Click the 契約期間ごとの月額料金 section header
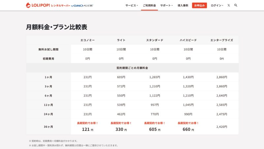Viewport: 264px width, 149px height. (x=132, y=68)
